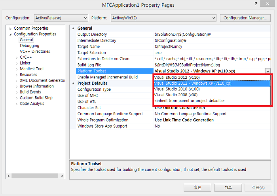Click the tree scrollbar left arrow
This screenshot has width=277, height=196.
[x=9, y=176]
